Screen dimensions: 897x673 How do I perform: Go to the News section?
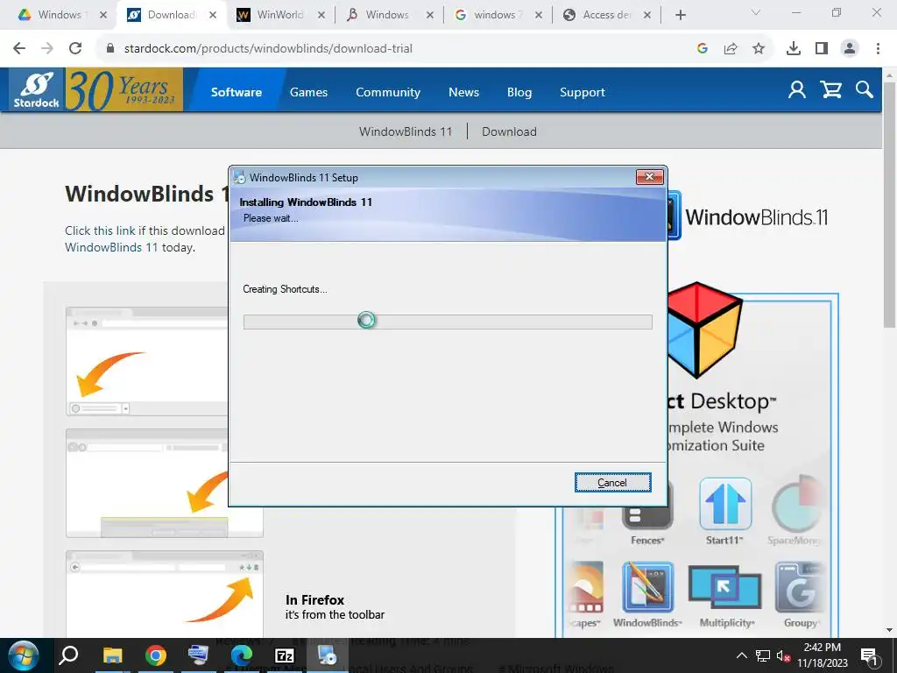pos(463,92)
